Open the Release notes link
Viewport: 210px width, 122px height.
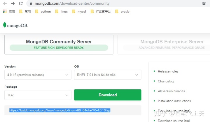pyautogui.click(x=168, y=71)
